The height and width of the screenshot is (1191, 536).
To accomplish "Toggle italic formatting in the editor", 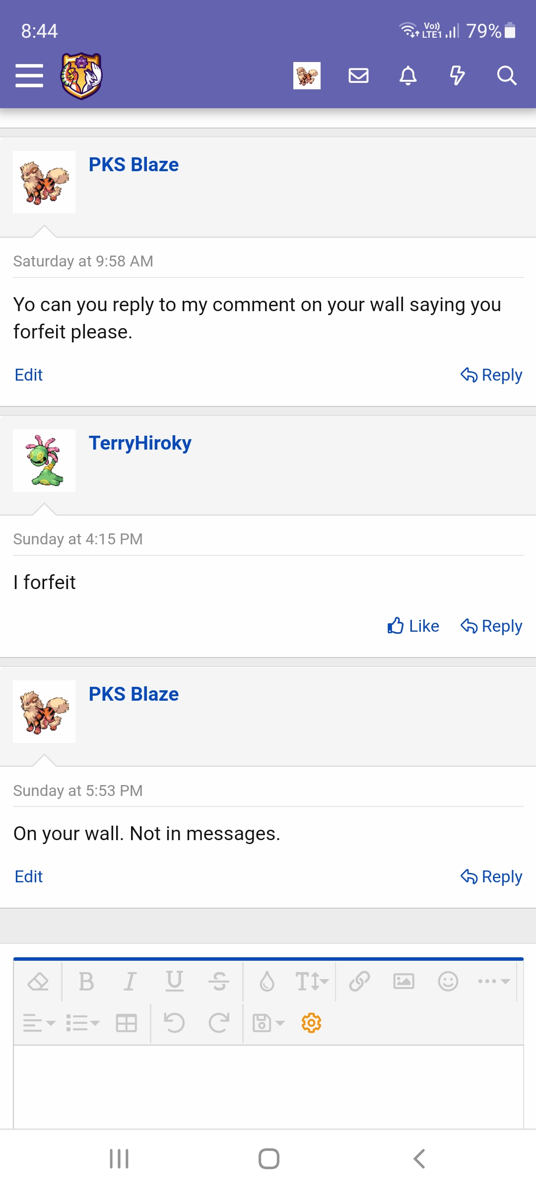I will click(x=130, y=981).
